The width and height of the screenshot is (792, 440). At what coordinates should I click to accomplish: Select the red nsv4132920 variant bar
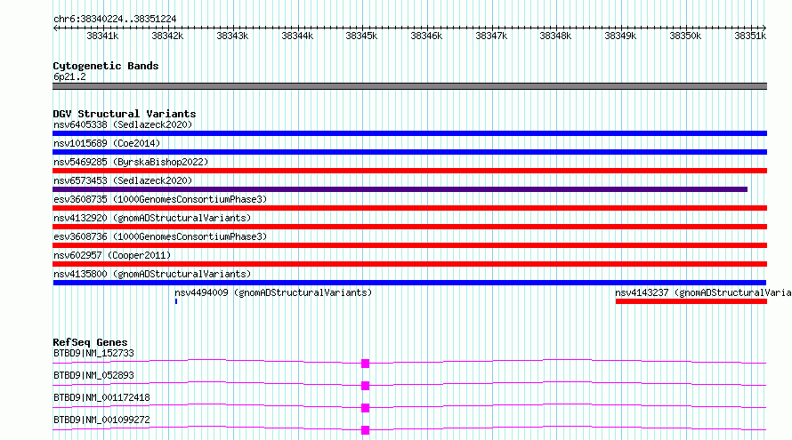409,227
